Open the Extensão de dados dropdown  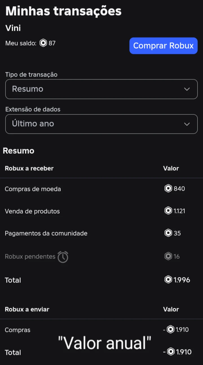101,124
